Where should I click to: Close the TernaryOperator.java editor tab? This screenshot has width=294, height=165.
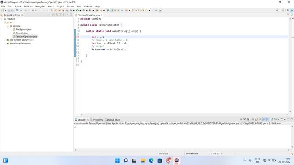102,15
